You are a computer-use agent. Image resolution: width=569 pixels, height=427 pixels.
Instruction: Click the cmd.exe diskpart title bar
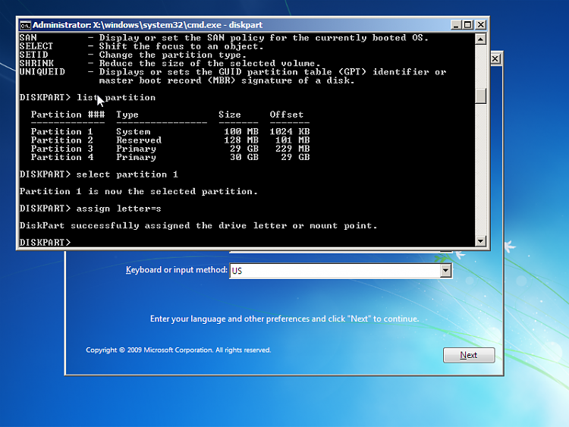pyautogui.click(x=234, y=25)
